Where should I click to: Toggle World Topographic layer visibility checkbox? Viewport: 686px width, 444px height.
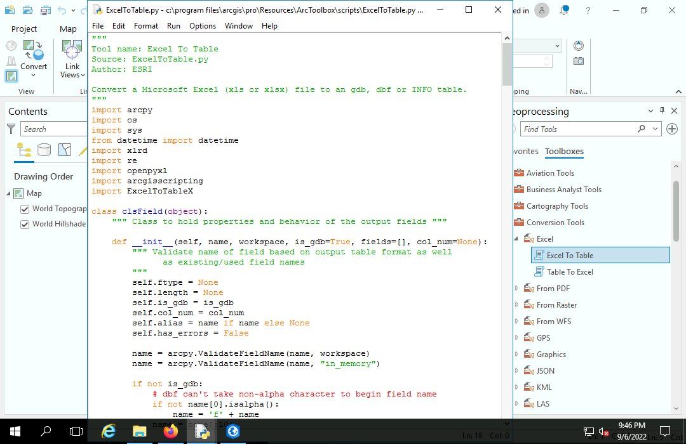click(25, 209)
